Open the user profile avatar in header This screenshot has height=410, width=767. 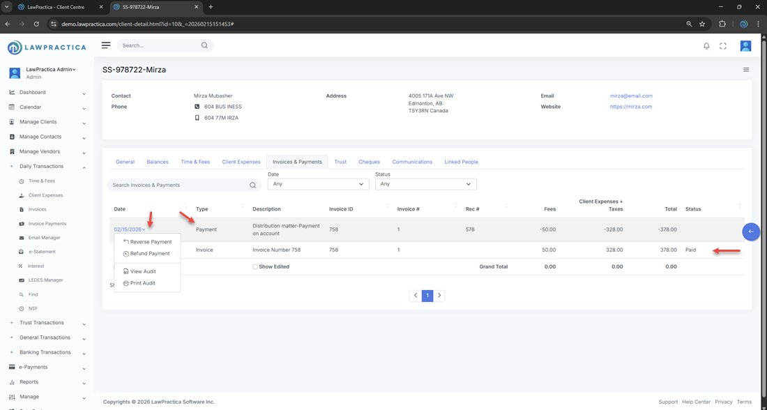coord(745,46)
